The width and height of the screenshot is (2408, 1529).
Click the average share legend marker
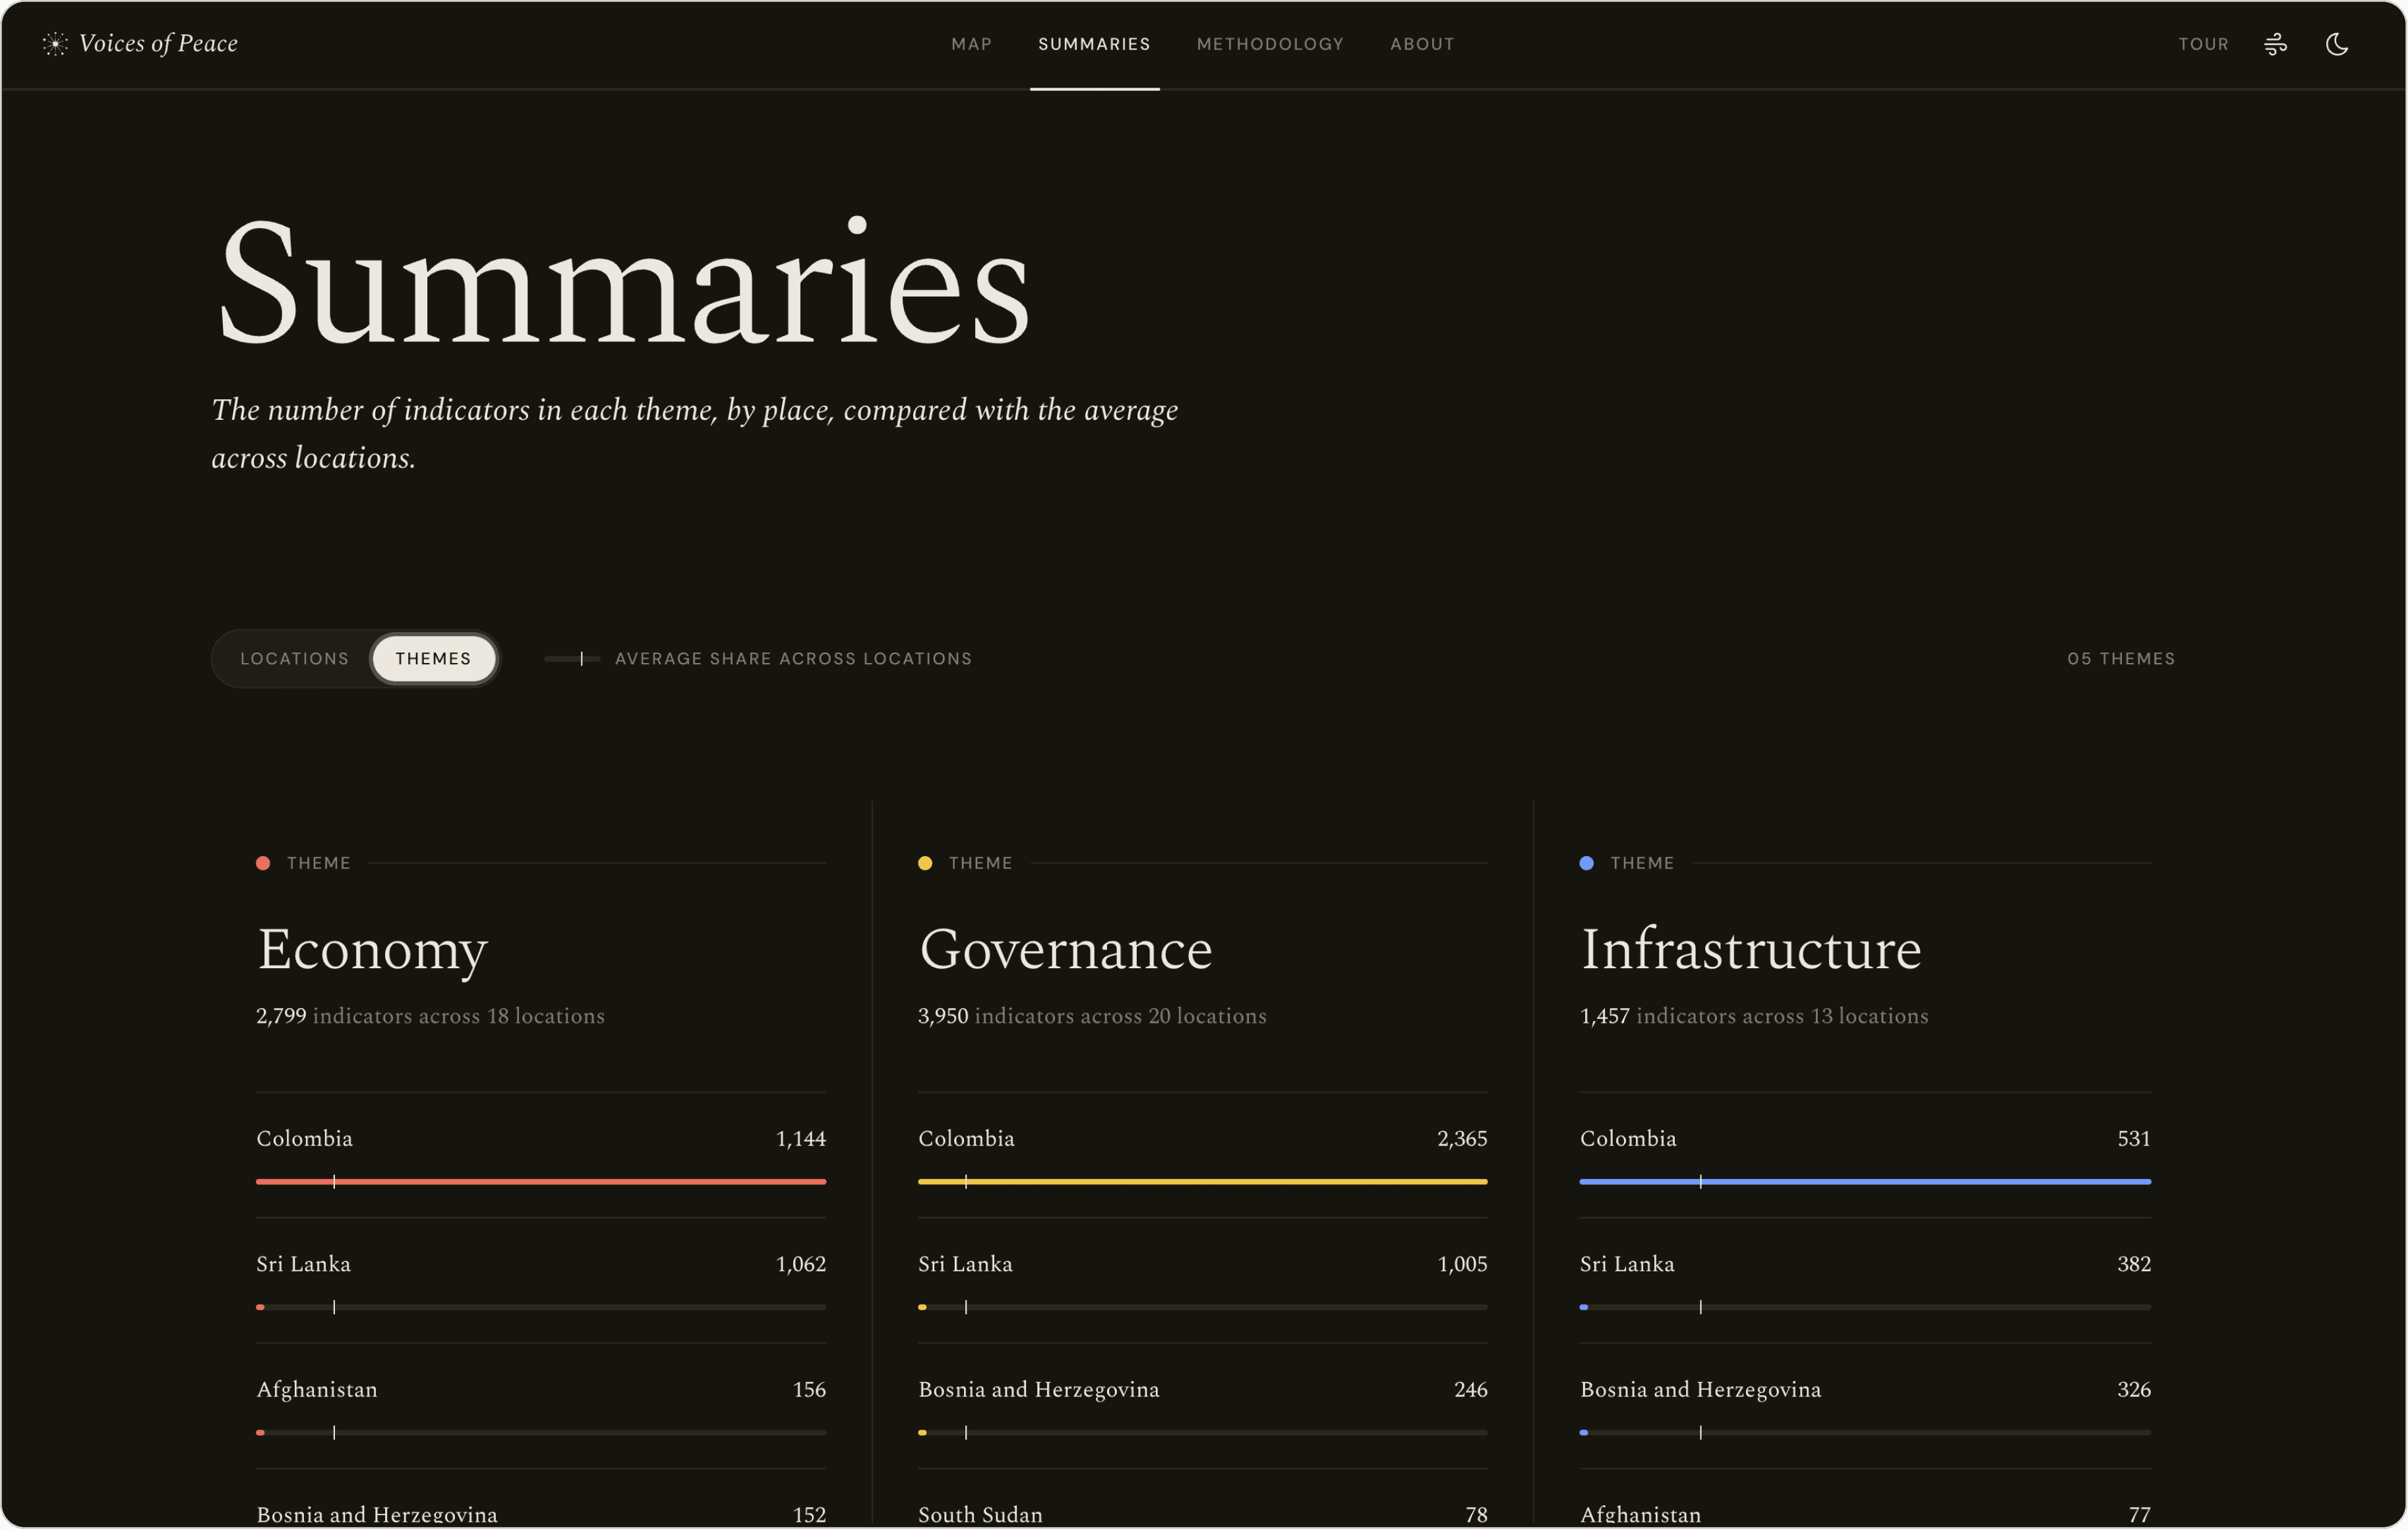[572, 658]
